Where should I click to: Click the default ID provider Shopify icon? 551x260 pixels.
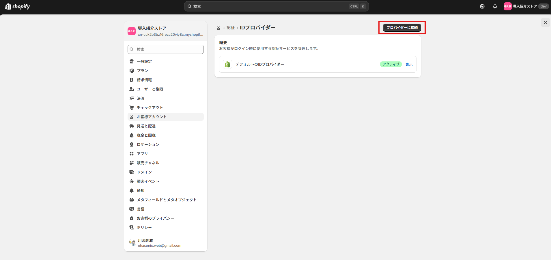(x=227, y=64)
